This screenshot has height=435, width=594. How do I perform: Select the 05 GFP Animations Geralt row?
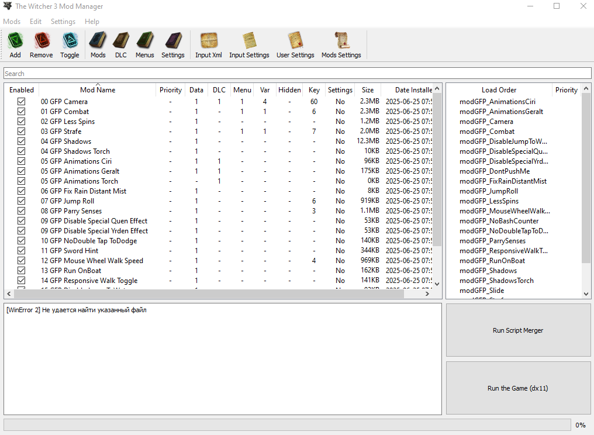(x=218, y=171)
